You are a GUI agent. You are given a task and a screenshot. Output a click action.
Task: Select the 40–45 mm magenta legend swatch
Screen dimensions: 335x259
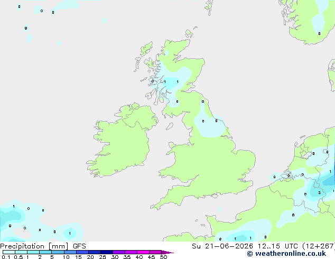pyautogui.click(x=143, y=252)
